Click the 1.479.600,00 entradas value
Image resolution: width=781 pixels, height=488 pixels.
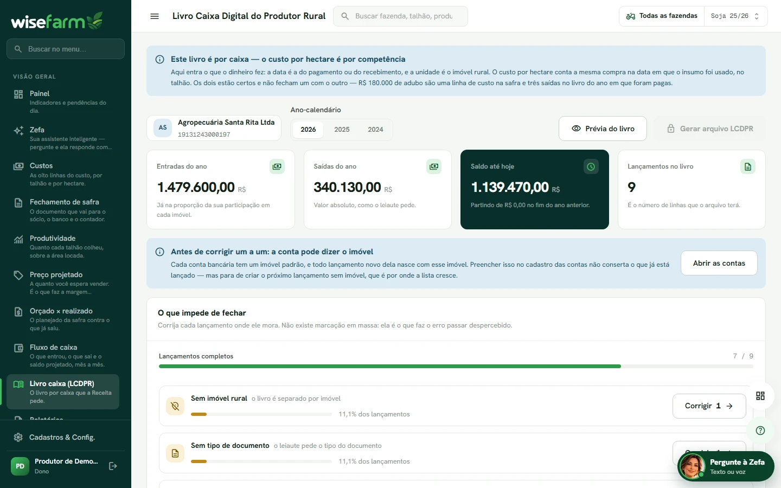[196, 188]
